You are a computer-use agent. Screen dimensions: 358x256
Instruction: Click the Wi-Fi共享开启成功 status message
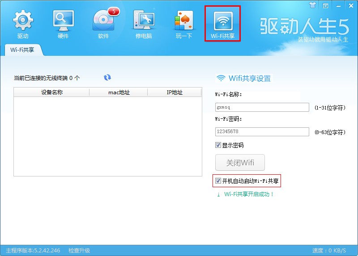click(249, 194)
